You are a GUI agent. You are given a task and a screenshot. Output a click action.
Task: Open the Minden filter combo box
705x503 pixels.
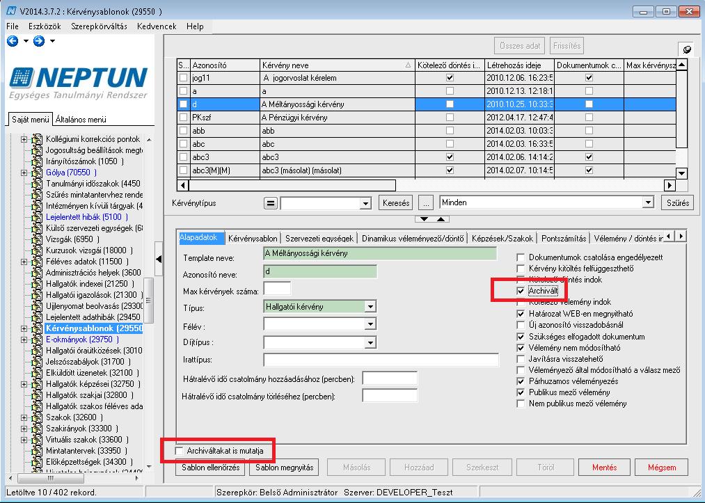coord(647,202)
